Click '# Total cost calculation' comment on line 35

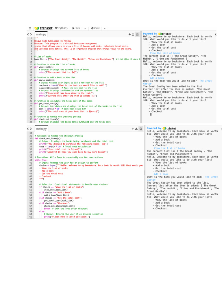coord(77,147)
